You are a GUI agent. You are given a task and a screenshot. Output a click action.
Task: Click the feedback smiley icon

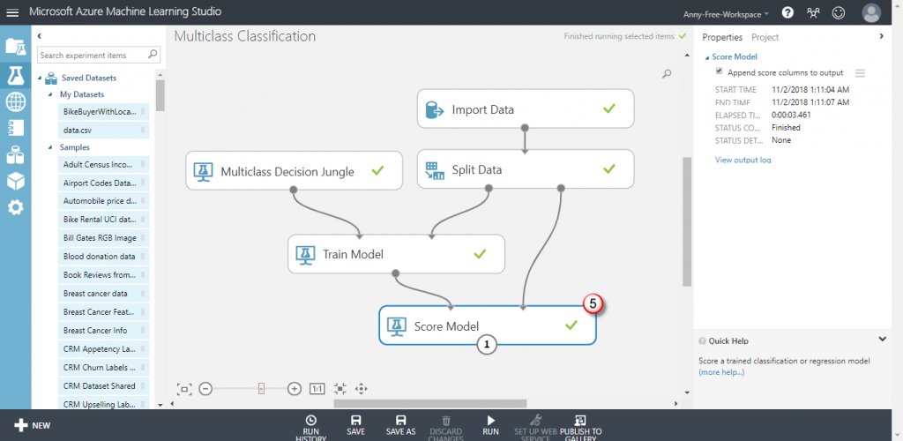pyautogui.click(x=839, y=12)
